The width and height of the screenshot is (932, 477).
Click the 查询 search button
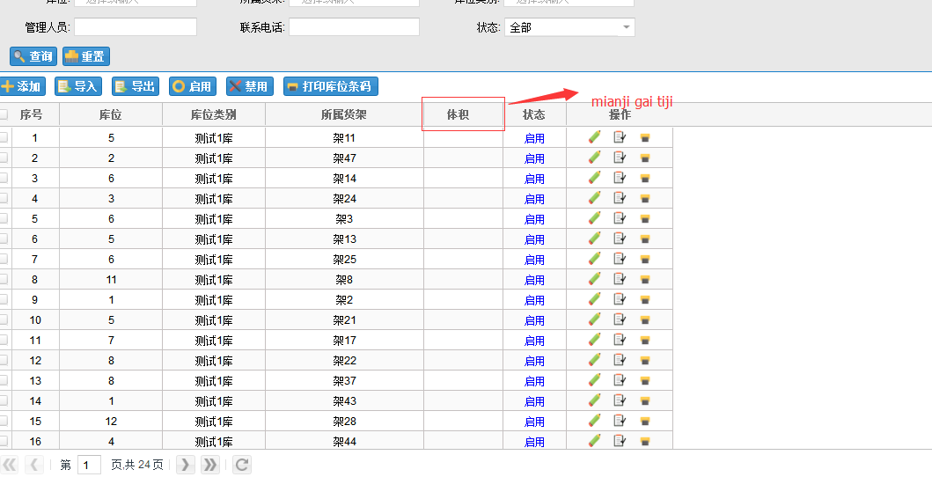click(x=33, y=56)
